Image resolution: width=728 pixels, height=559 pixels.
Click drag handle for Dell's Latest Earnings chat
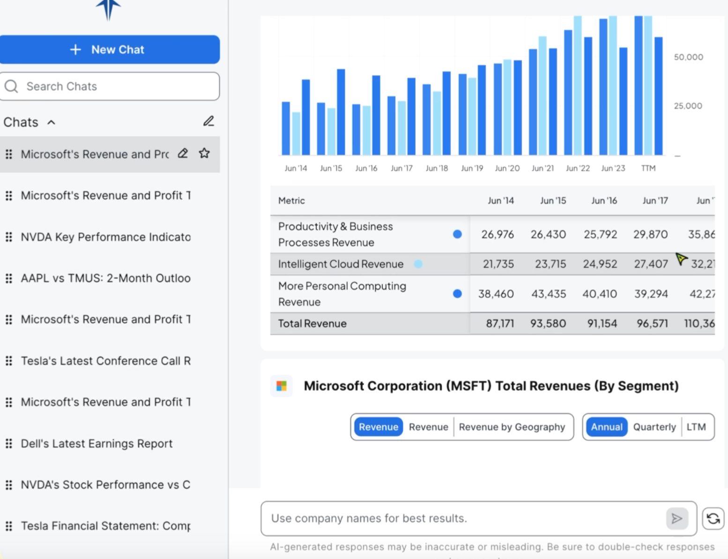coord(8,443)
